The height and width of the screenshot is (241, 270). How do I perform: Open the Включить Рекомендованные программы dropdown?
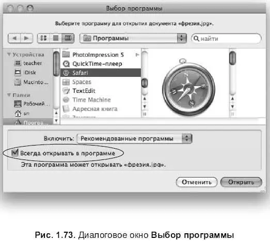tap(134, 138)
